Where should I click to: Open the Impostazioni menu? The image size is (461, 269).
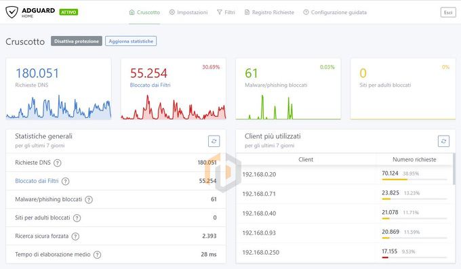tap(188, 12)
